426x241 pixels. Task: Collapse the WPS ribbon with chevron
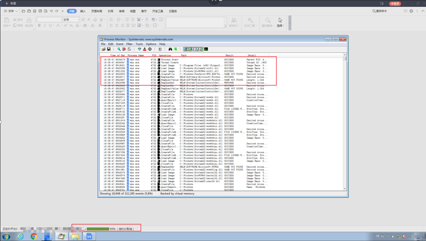(x=423, y=11)
